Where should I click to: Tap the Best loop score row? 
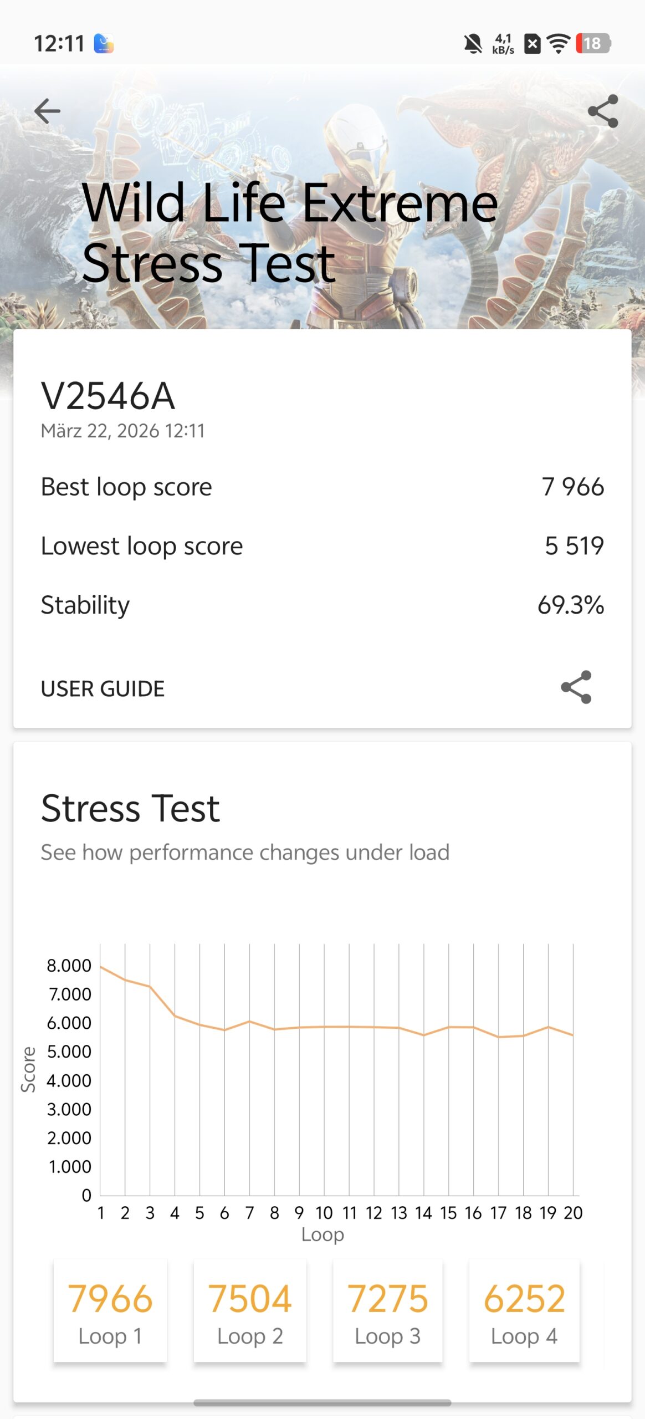click(322, 487)
